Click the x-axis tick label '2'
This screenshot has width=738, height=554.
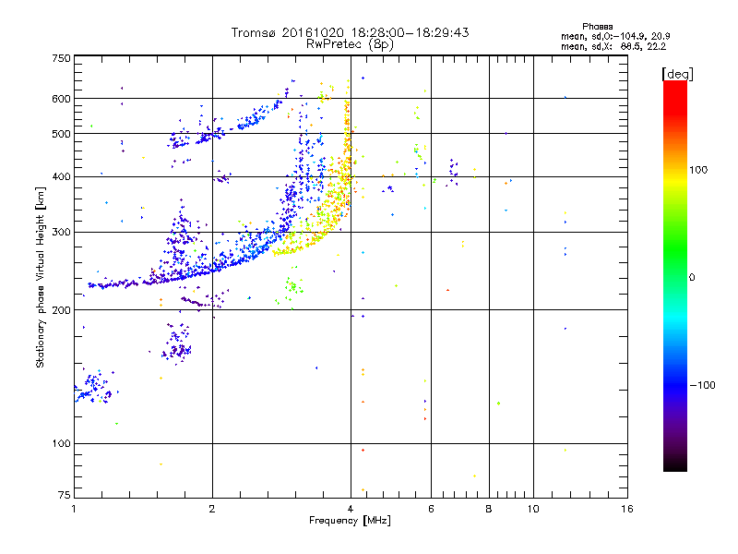point(212,509)
